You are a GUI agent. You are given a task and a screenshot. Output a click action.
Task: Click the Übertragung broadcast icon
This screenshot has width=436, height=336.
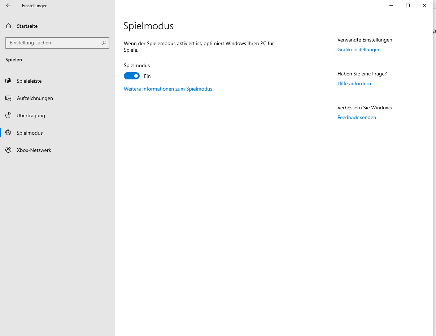8,115
